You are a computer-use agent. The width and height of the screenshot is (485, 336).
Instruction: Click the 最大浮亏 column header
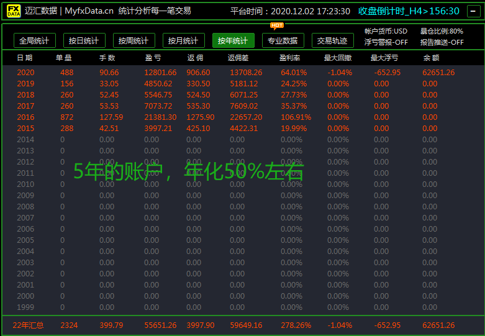[384, 58]
